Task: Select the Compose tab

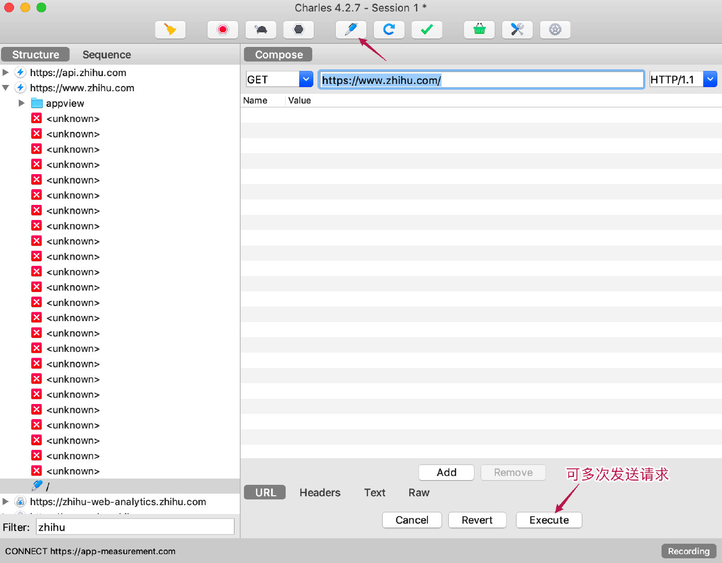Action: (278, 55)
